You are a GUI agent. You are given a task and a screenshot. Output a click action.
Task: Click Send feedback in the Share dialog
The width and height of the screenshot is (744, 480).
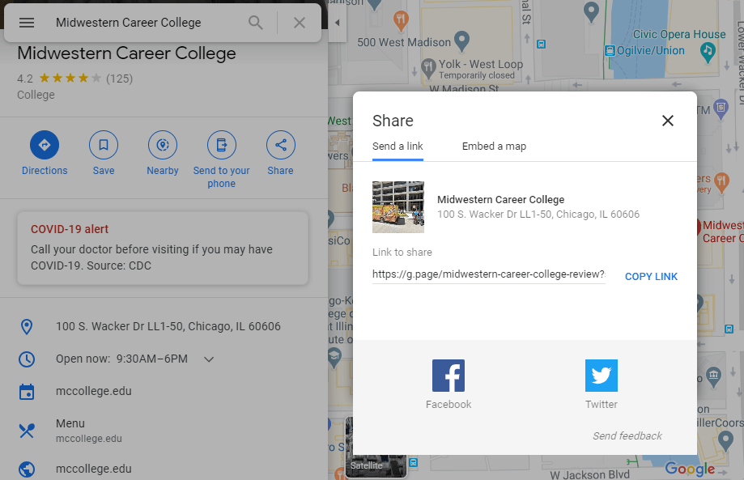tap(627, 435)
